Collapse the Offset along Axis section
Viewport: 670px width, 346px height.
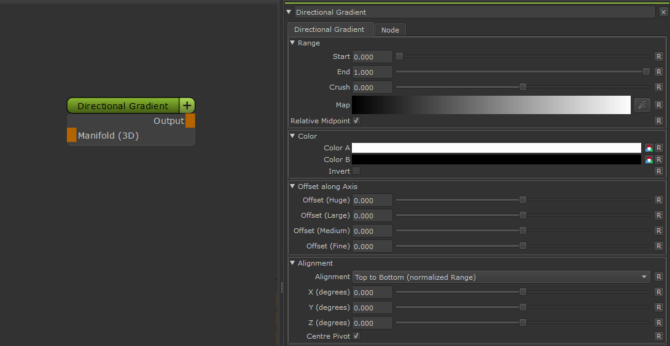coord(293,186)
